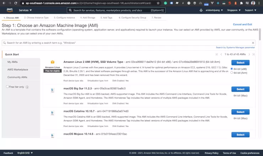The image size is (263, 156).
Task: Open the Chrome profile avatar
Action: click(x=253, y=3)
